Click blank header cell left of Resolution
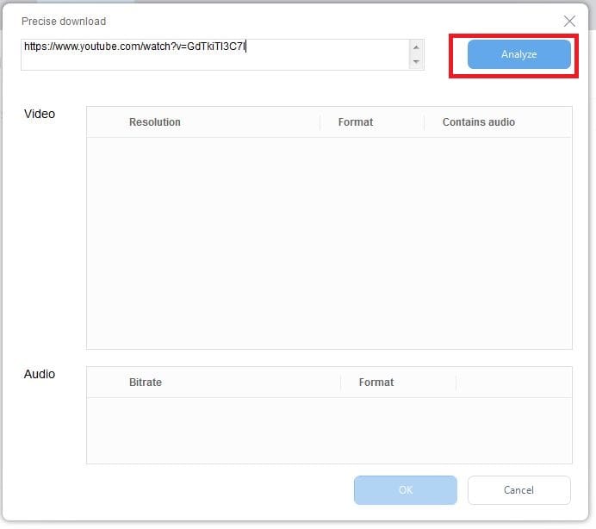 coord(103,122)
